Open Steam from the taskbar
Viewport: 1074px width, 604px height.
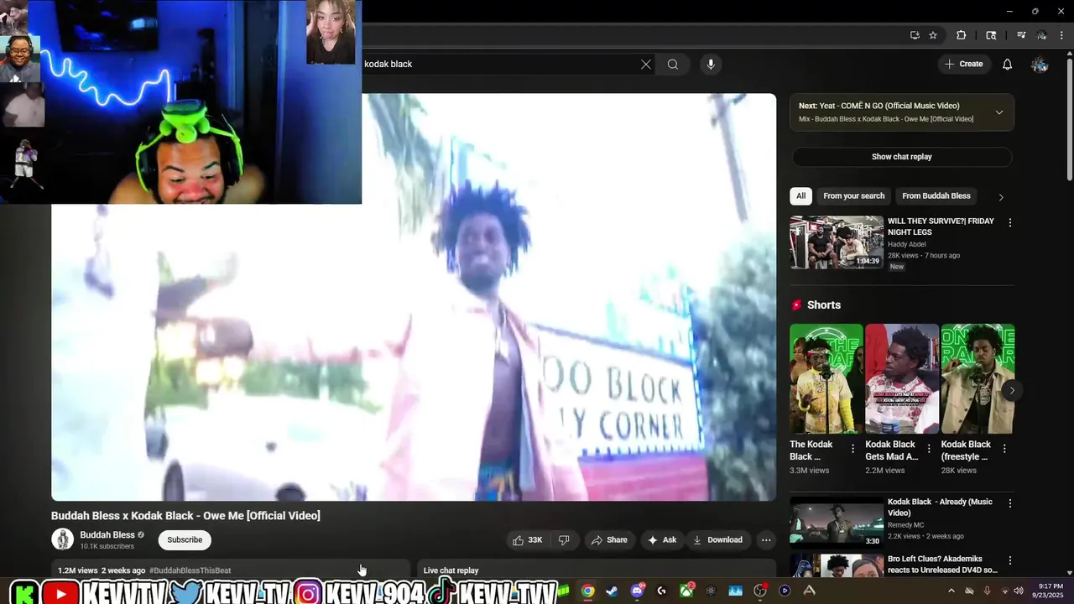pyautogui.click(x=613, y=591)
